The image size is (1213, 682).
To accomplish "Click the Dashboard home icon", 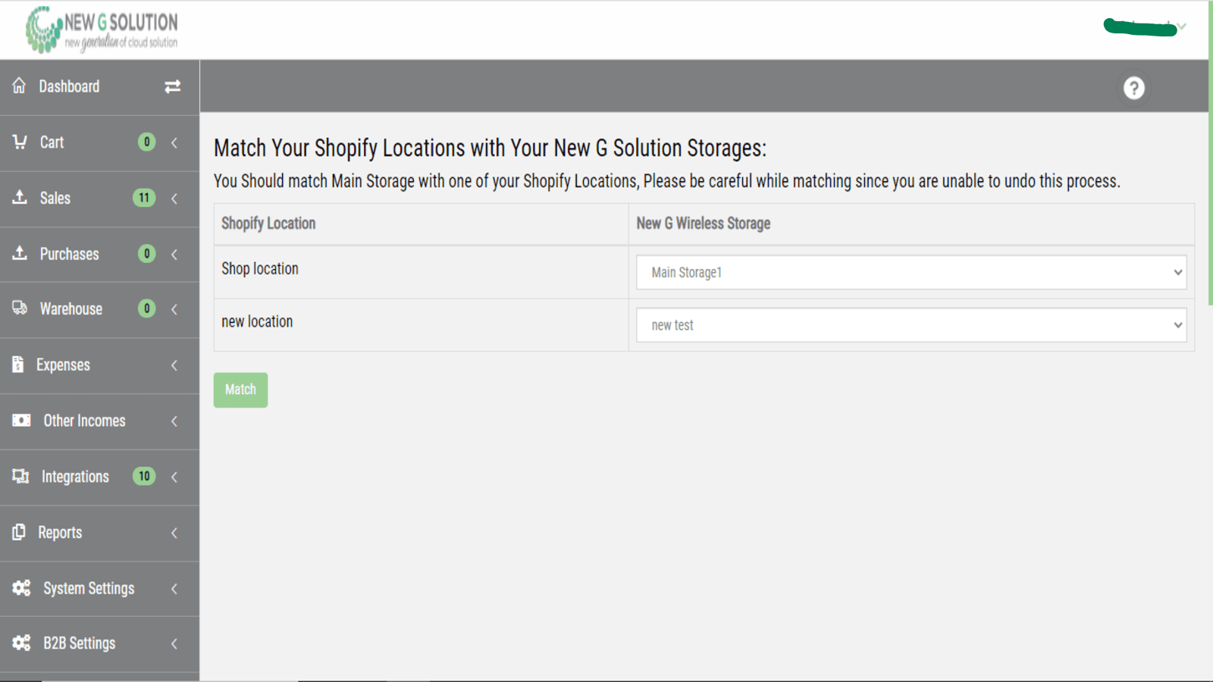I will 19,86.
